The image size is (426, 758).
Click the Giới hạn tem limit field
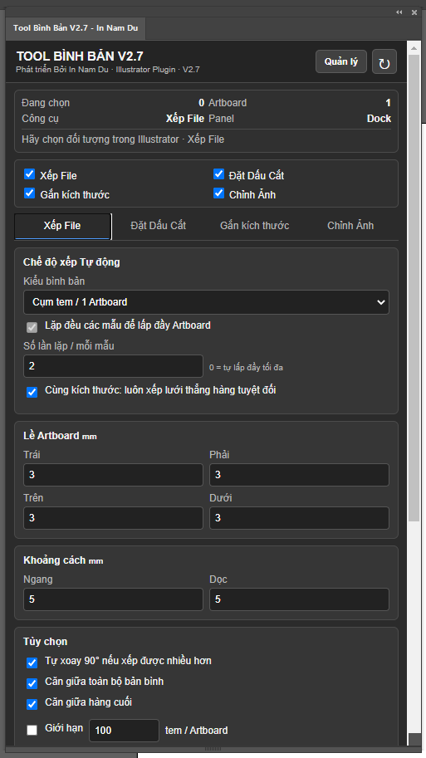pos(125,731)
